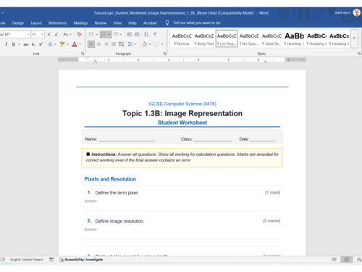This screenshot has width=362, height=272.
Task: Apply Subscript formatting
Action: pos(33,44)
